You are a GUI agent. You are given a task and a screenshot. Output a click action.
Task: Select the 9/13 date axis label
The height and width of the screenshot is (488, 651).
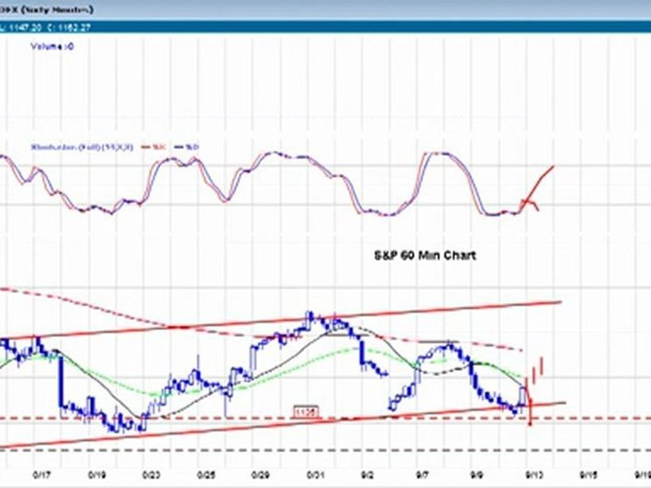[x=535, y=474]
